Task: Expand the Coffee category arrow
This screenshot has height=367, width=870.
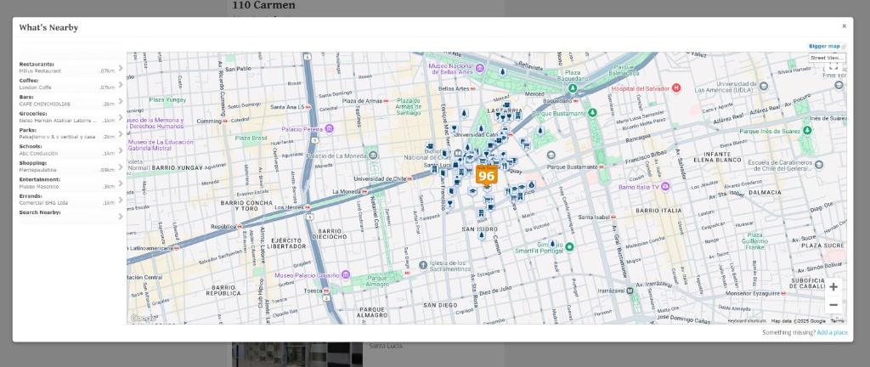Action: pos(121,84)
